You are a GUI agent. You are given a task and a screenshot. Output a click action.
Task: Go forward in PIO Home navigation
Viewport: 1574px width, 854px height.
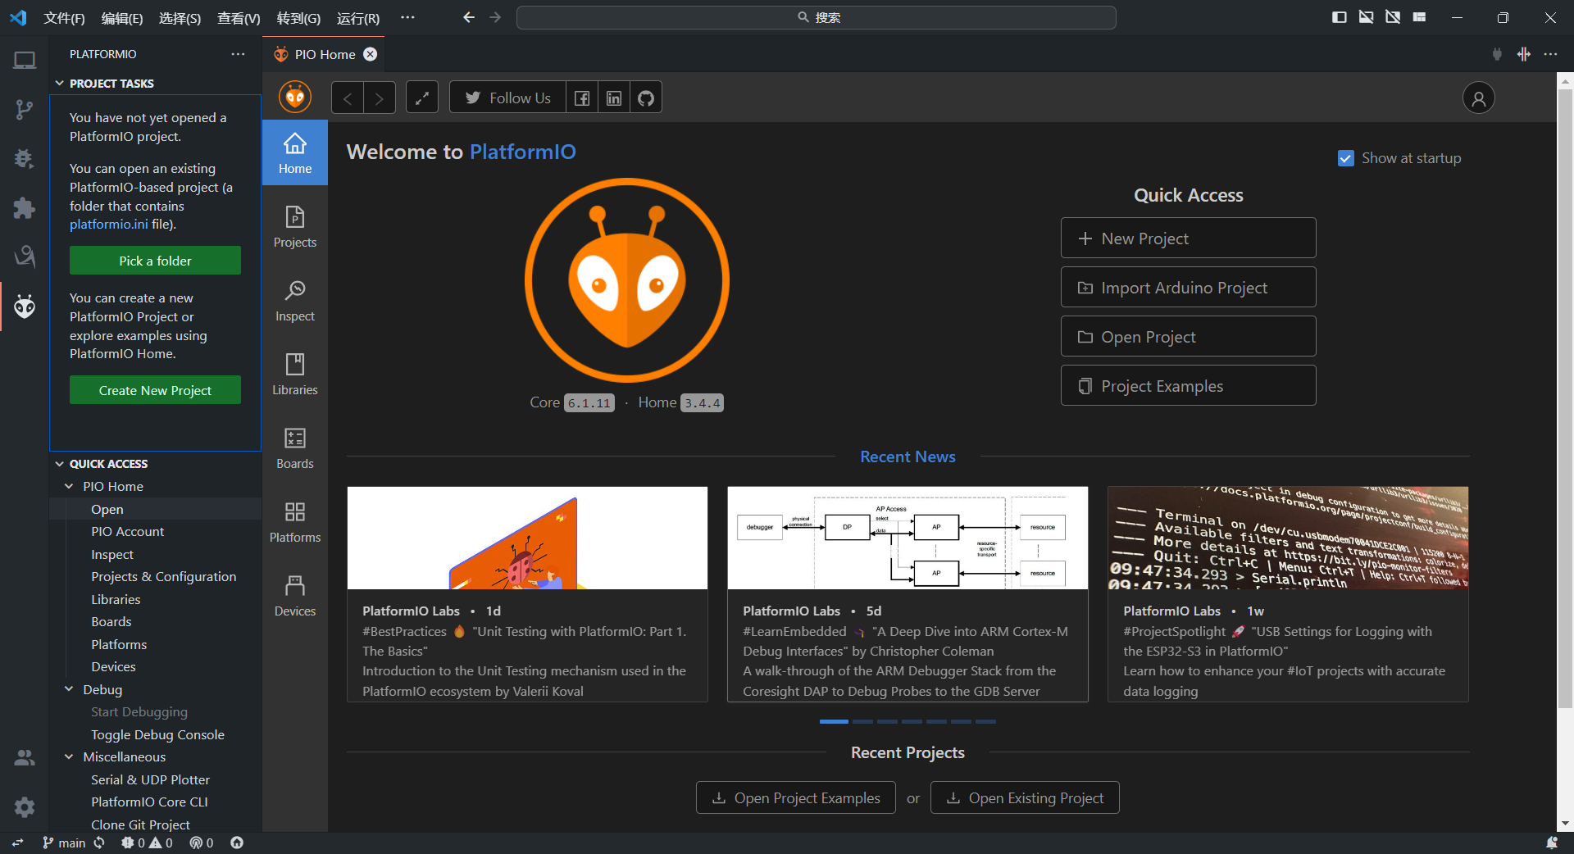(380, 98)
